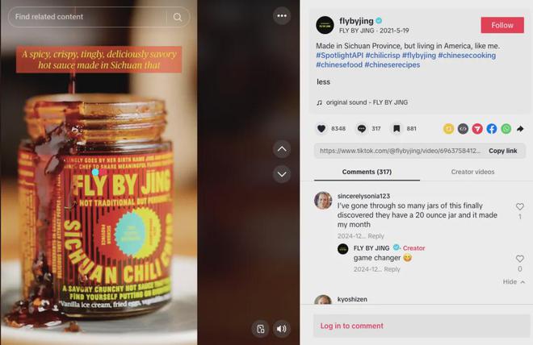Open comments via speech bubble icon
The width and height of the screenshot is (533, 345).
pyautogui.click(x=362, y=129)
